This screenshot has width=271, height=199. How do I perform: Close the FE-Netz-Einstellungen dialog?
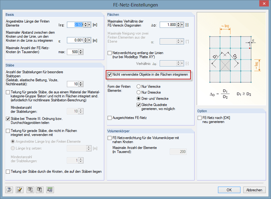point(264,4)
